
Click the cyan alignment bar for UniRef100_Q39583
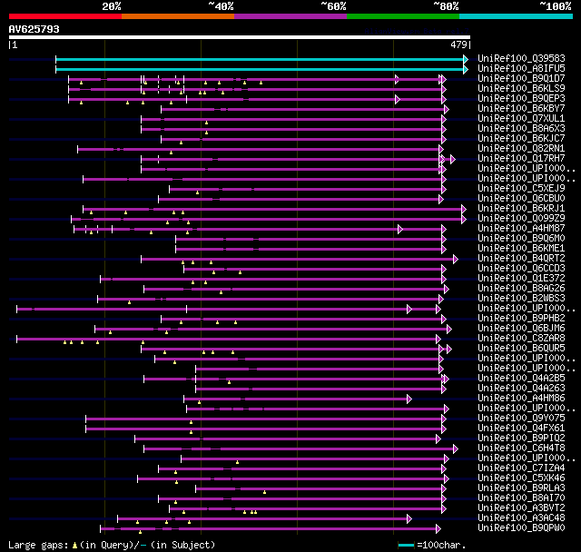[x=262, y=59]
